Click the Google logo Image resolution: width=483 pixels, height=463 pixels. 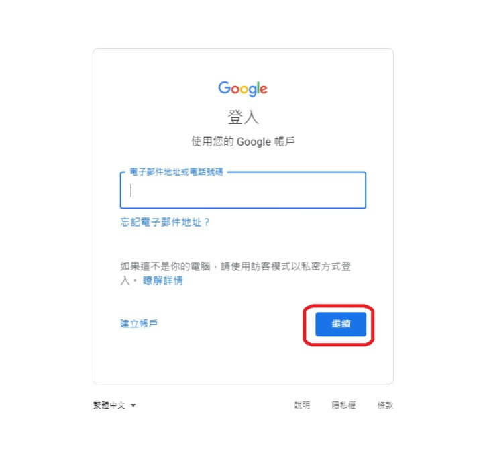[x=243, y=89]
